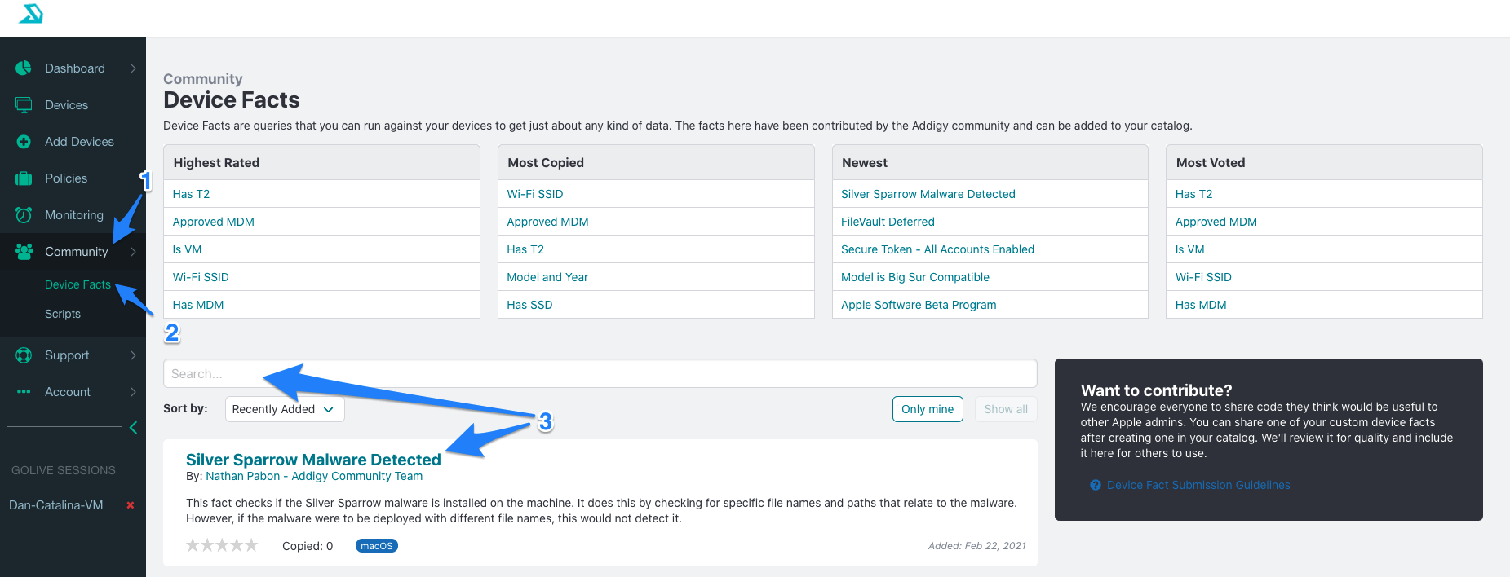This screenshot has height=577, width=1510.
Task: Go to Policies in the sidebar
Action: (66, 178)
